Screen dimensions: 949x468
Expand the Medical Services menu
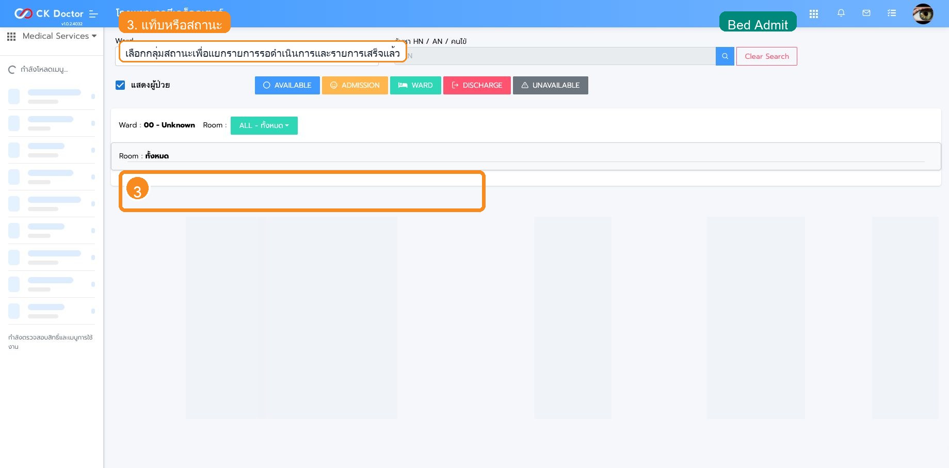(x=59, y=36)
